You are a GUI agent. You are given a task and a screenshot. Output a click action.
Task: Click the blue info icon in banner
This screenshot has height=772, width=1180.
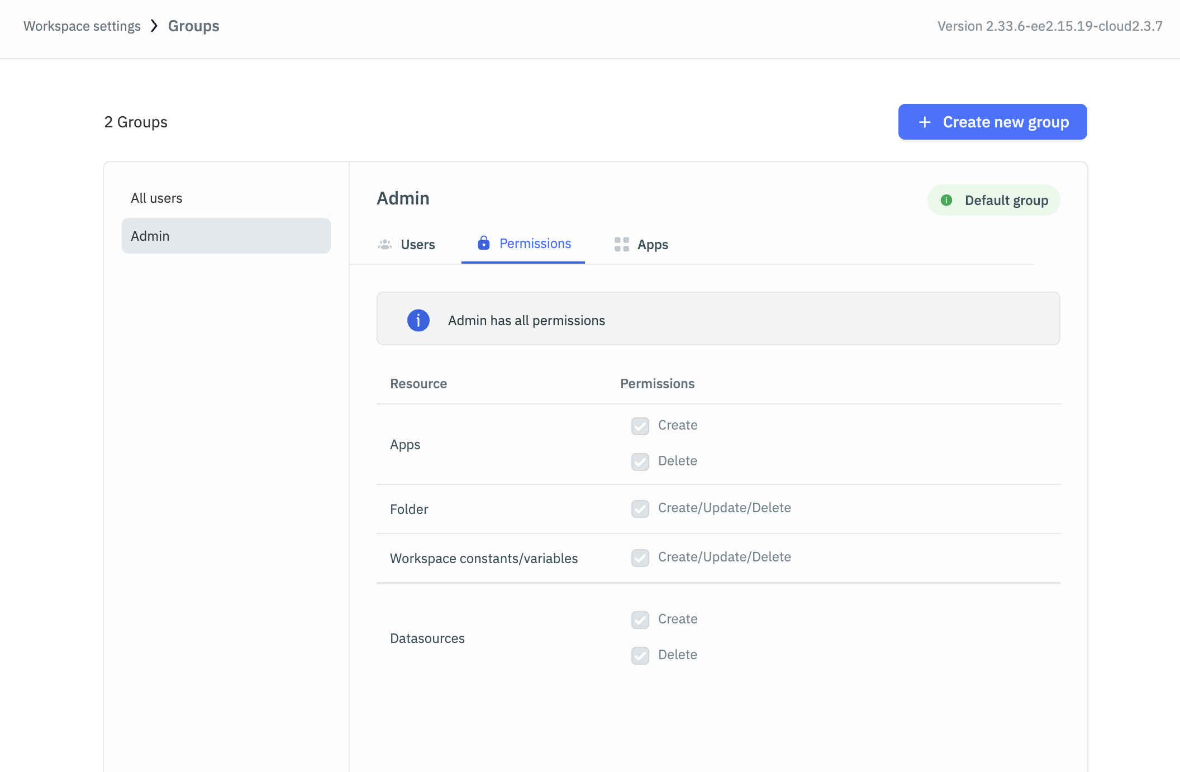pyautogui.click(x=418, y=321)
